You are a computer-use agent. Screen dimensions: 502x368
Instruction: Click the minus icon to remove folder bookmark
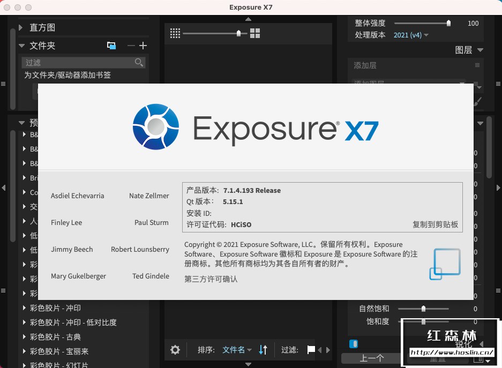(131, 46)
